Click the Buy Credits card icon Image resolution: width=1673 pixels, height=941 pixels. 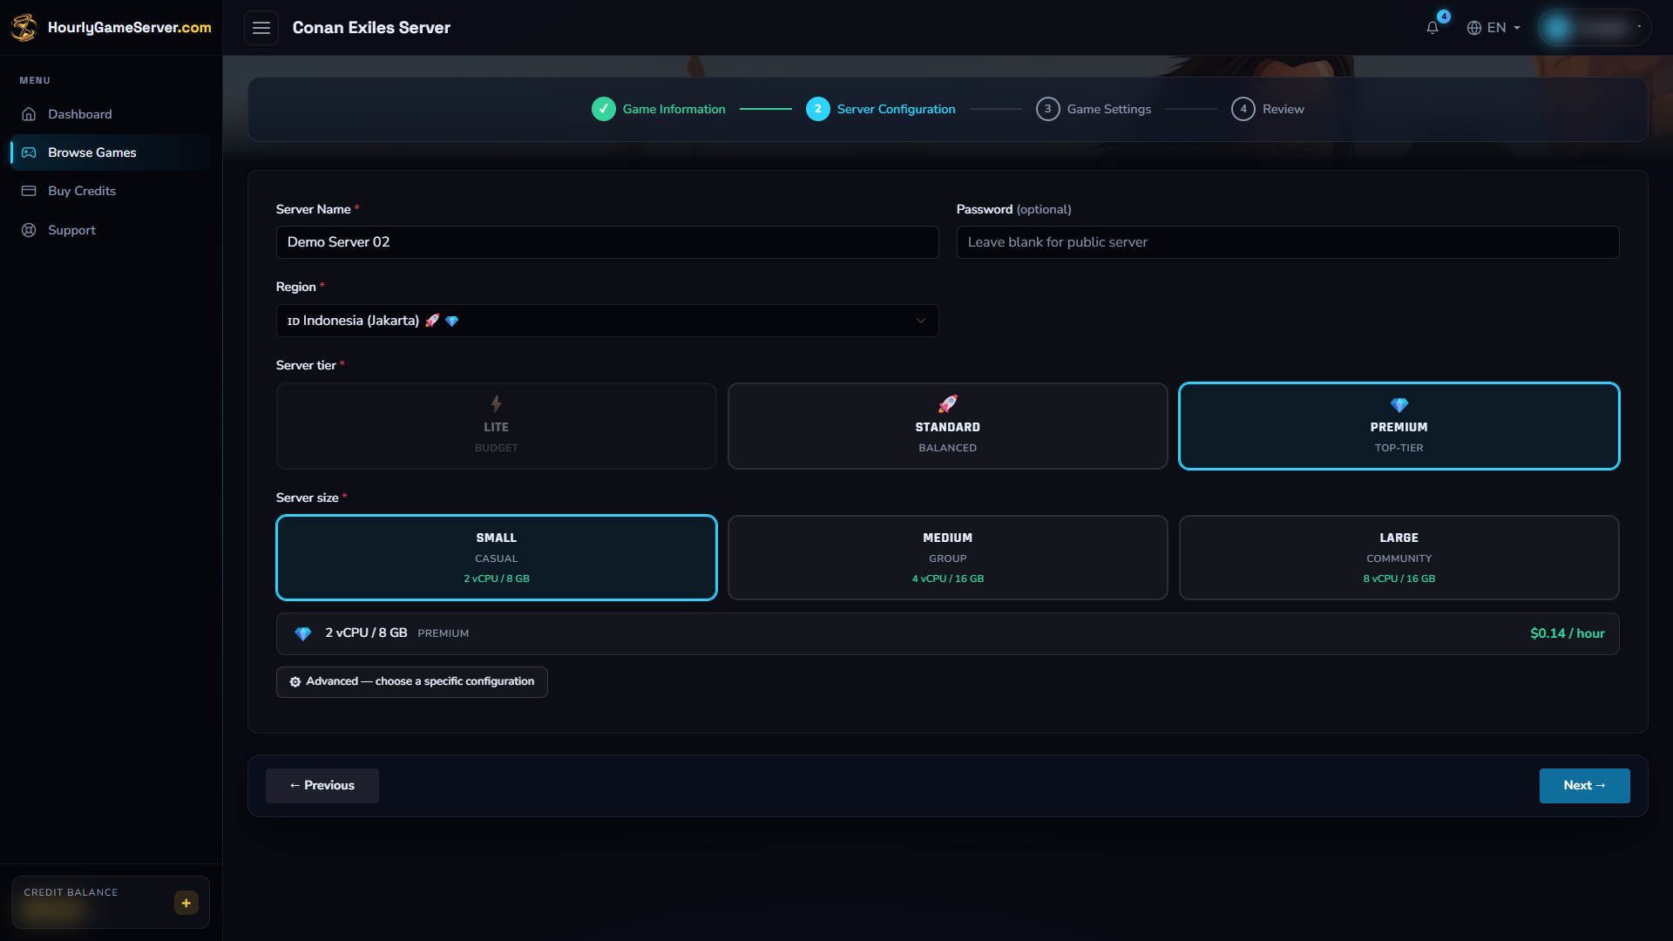tap(29, 191)
